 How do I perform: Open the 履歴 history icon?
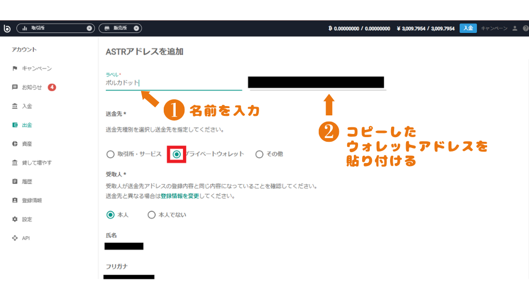15,181
